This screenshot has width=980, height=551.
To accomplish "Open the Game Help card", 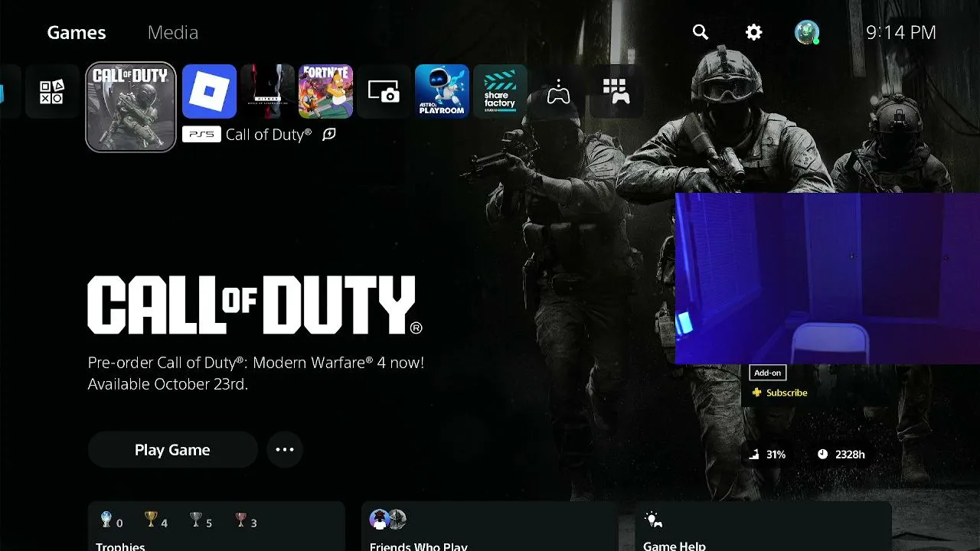I will pos(763,527).
